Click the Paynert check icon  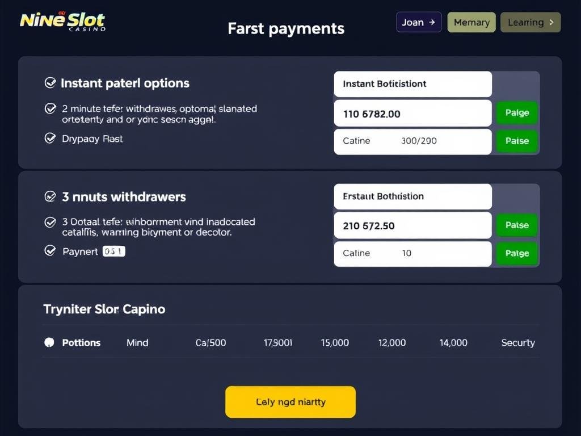pyautogui.click(x=50, y=250)
